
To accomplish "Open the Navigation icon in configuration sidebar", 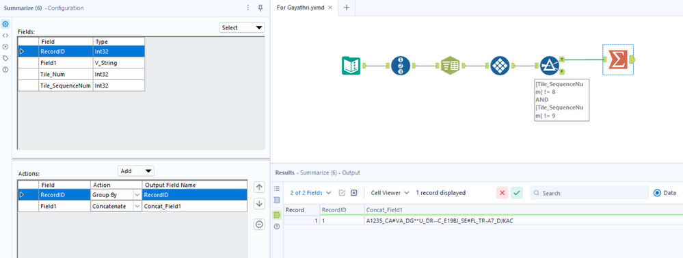I will [5, 47].
